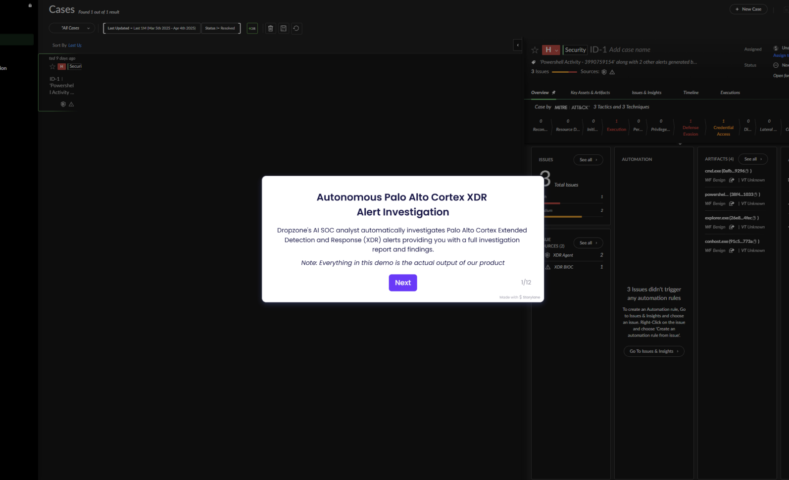The image size is (789, 480).
Task: Switch to Issues & Insights tab
Action: click(x=646, y=93)
